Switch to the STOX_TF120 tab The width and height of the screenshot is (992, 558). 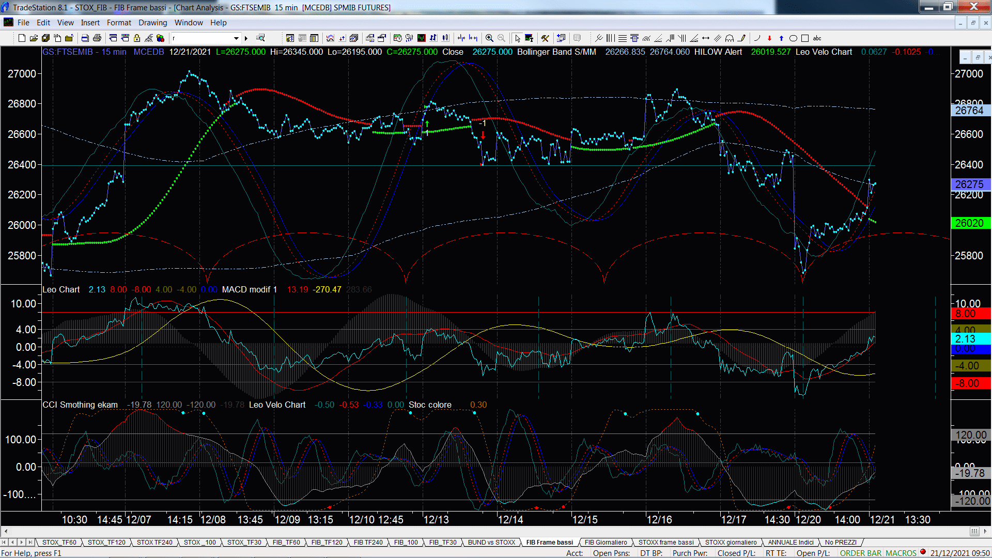pos(106,542)
